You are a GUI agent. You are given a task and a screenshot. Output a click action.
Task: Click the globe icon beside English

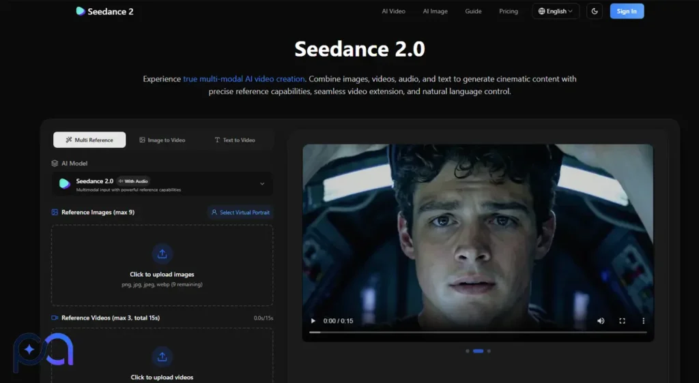tap(541, 11)
